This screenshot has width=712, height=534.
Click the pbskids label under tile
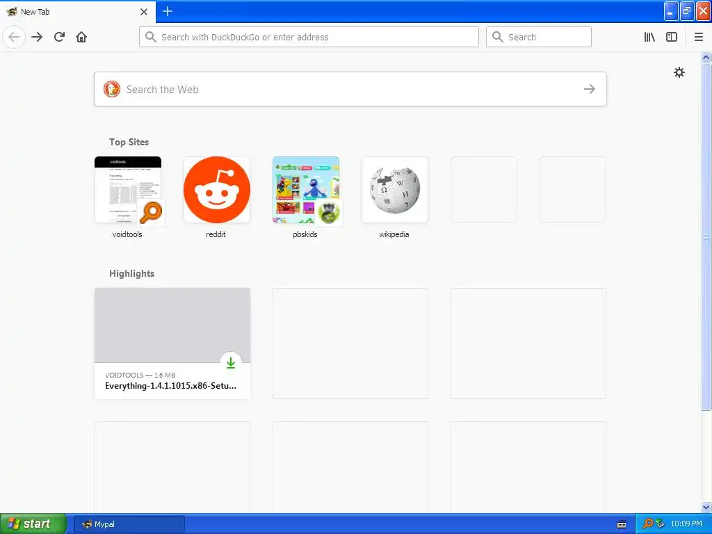coord(305,234)
